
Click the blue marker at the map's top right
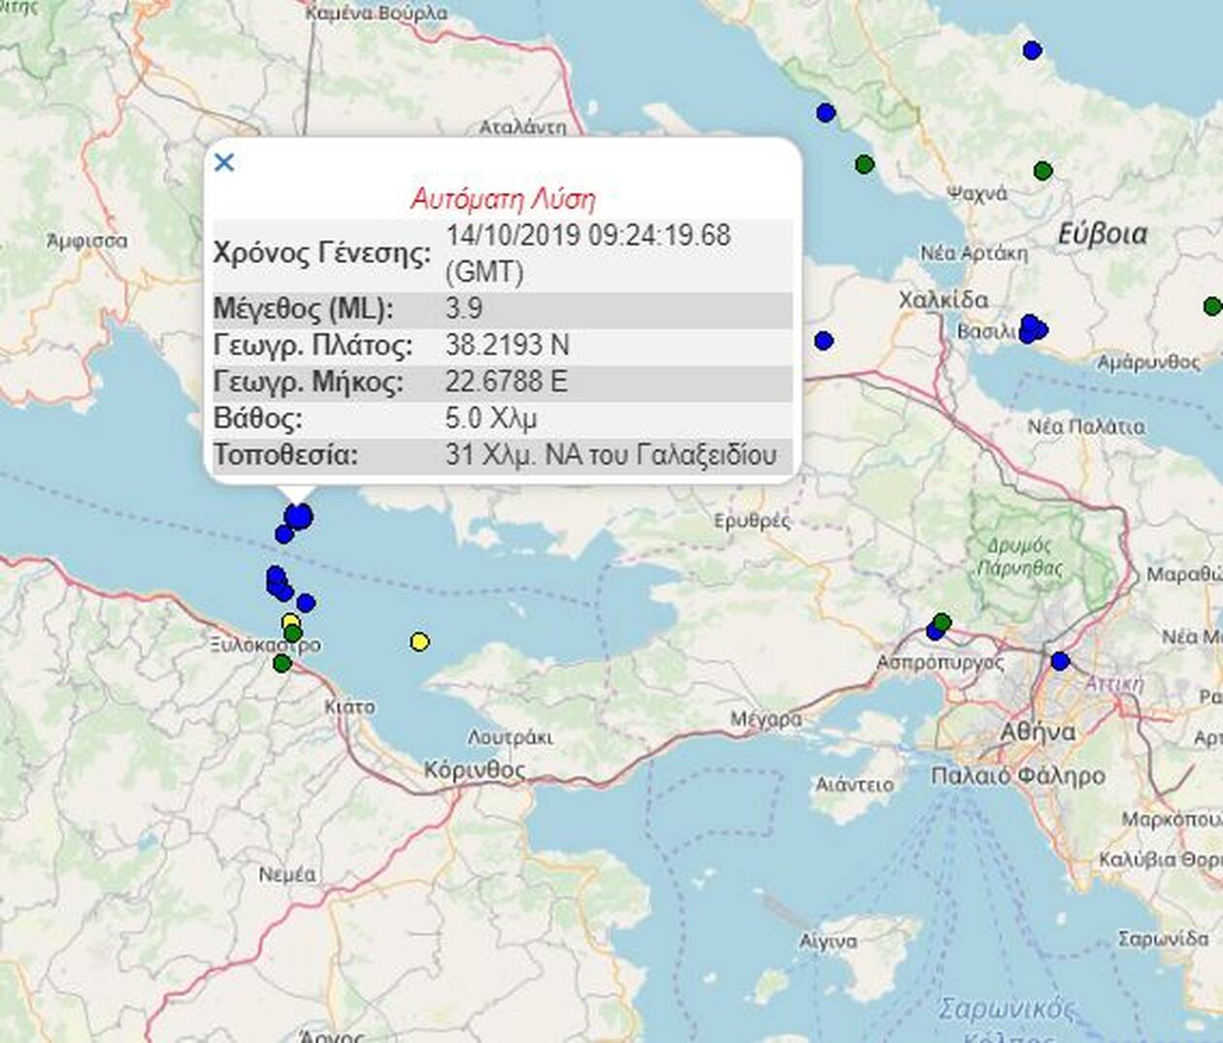[x=1032, y=50]
